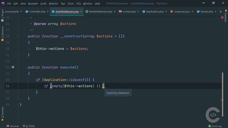This screenshot has height=128, width=228.
Task: Open the Refactor menu
Action: coord(53,4)
